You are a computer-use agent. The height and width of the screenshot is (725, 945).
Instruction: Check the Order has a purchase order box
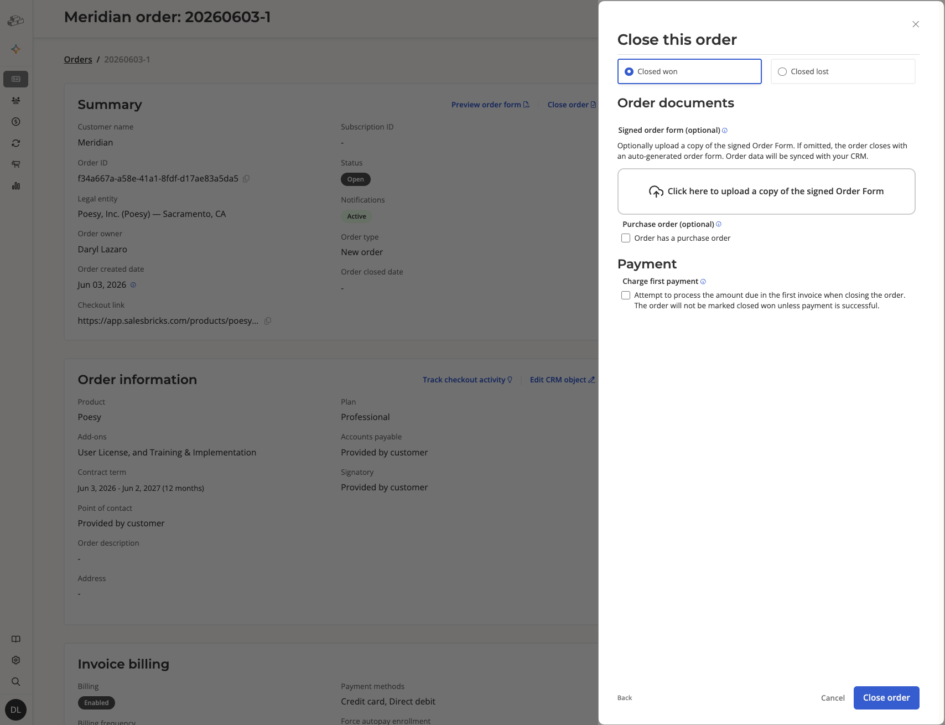coord(626,238)
